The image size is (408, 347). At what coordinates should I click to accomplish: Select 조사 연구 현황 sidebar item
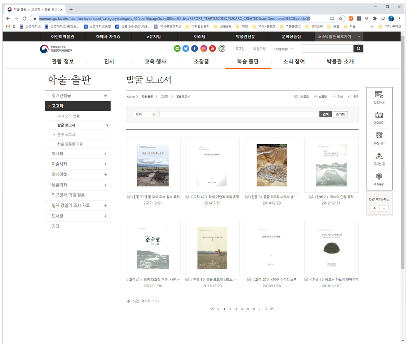tap(68, 116)
